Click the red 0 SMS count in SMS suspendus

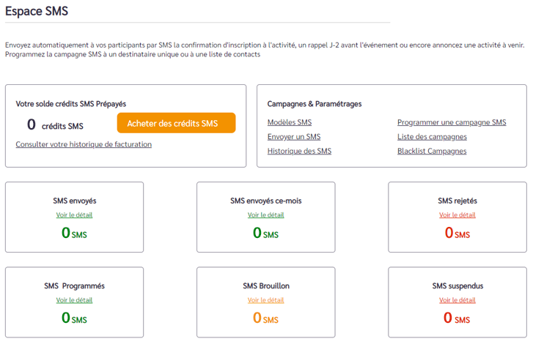tap(457, 318)
